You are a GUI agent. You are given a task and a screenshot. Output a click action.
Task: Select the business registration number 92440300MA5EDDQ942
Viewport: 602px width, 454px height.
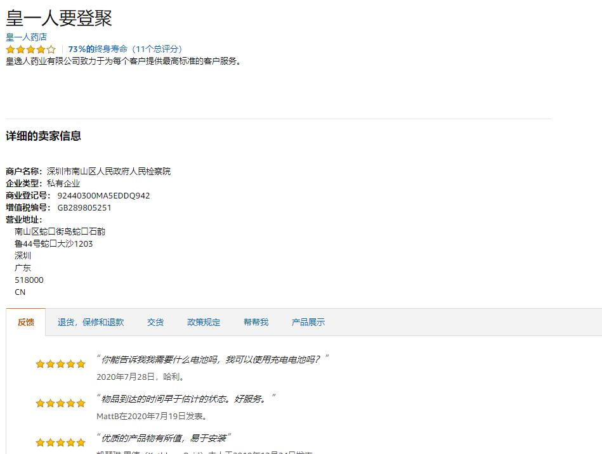click(103, 196)
